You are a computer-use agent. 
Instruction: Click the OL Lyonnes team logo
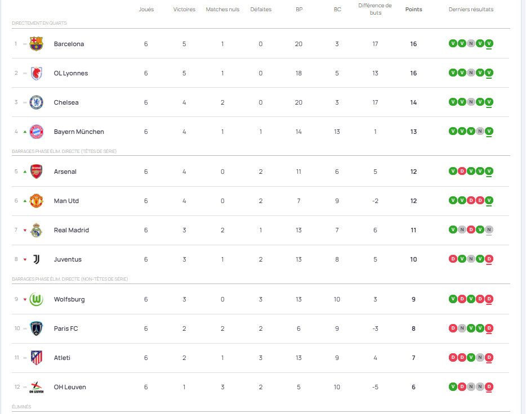point(36,73)
